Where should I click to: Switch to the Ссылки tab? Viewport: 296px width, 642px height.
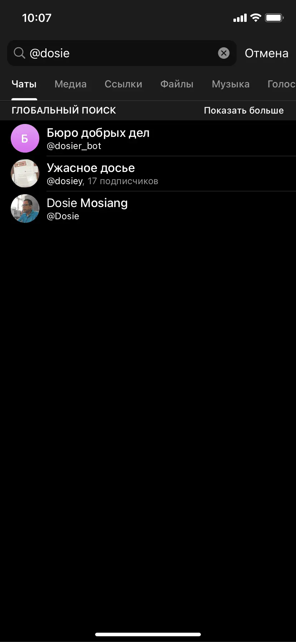[123, 84]
